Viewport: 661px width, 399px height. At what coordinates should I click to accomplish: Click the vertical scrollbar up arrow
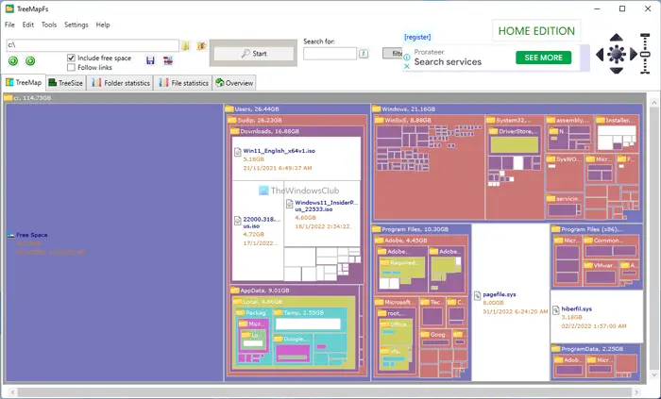pos(653,103)
